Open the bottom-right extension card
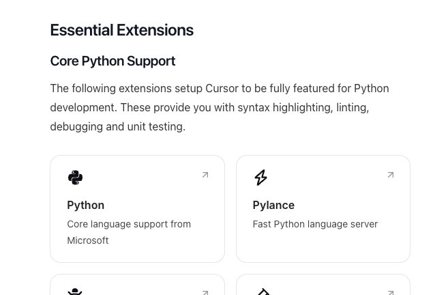448x295 pixels. pyautogui.click(x=323, y=285)
